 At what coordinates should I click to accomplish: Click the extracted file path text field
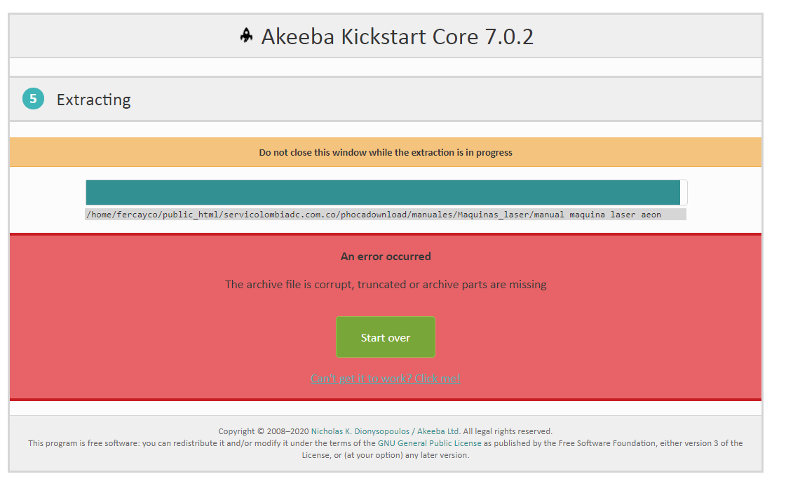click(x=386, y=215)
